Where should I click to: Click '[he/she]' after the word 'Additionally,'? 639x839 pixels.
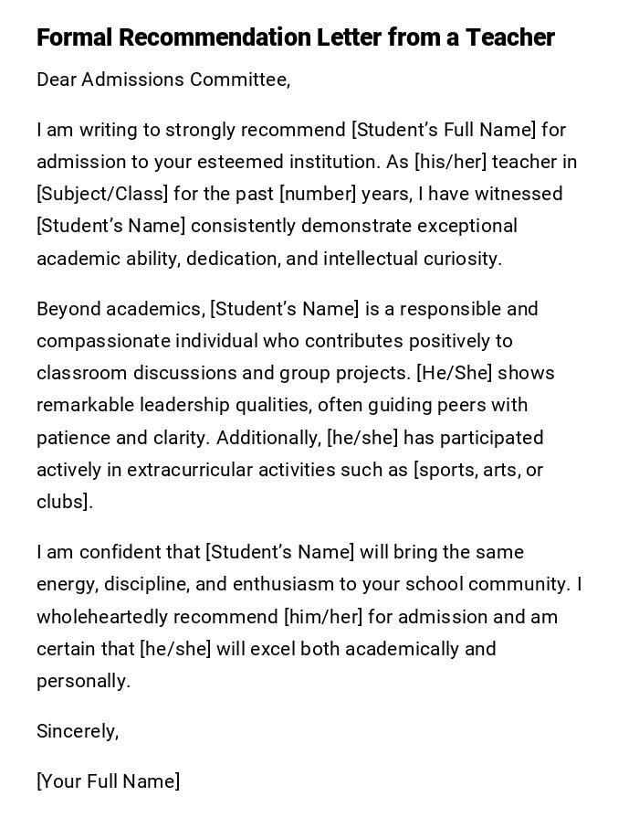coord(362,438)
